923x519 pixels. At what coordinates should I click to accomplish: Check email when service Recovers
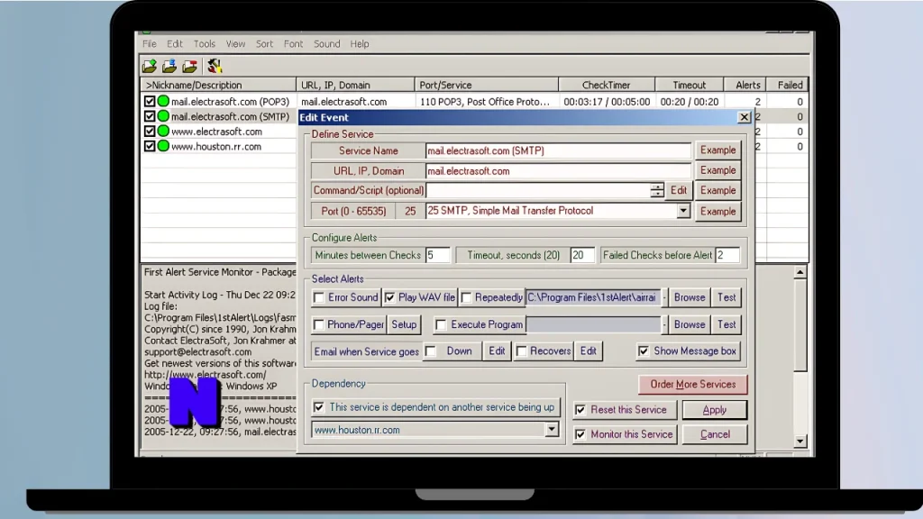pos(521,351)
